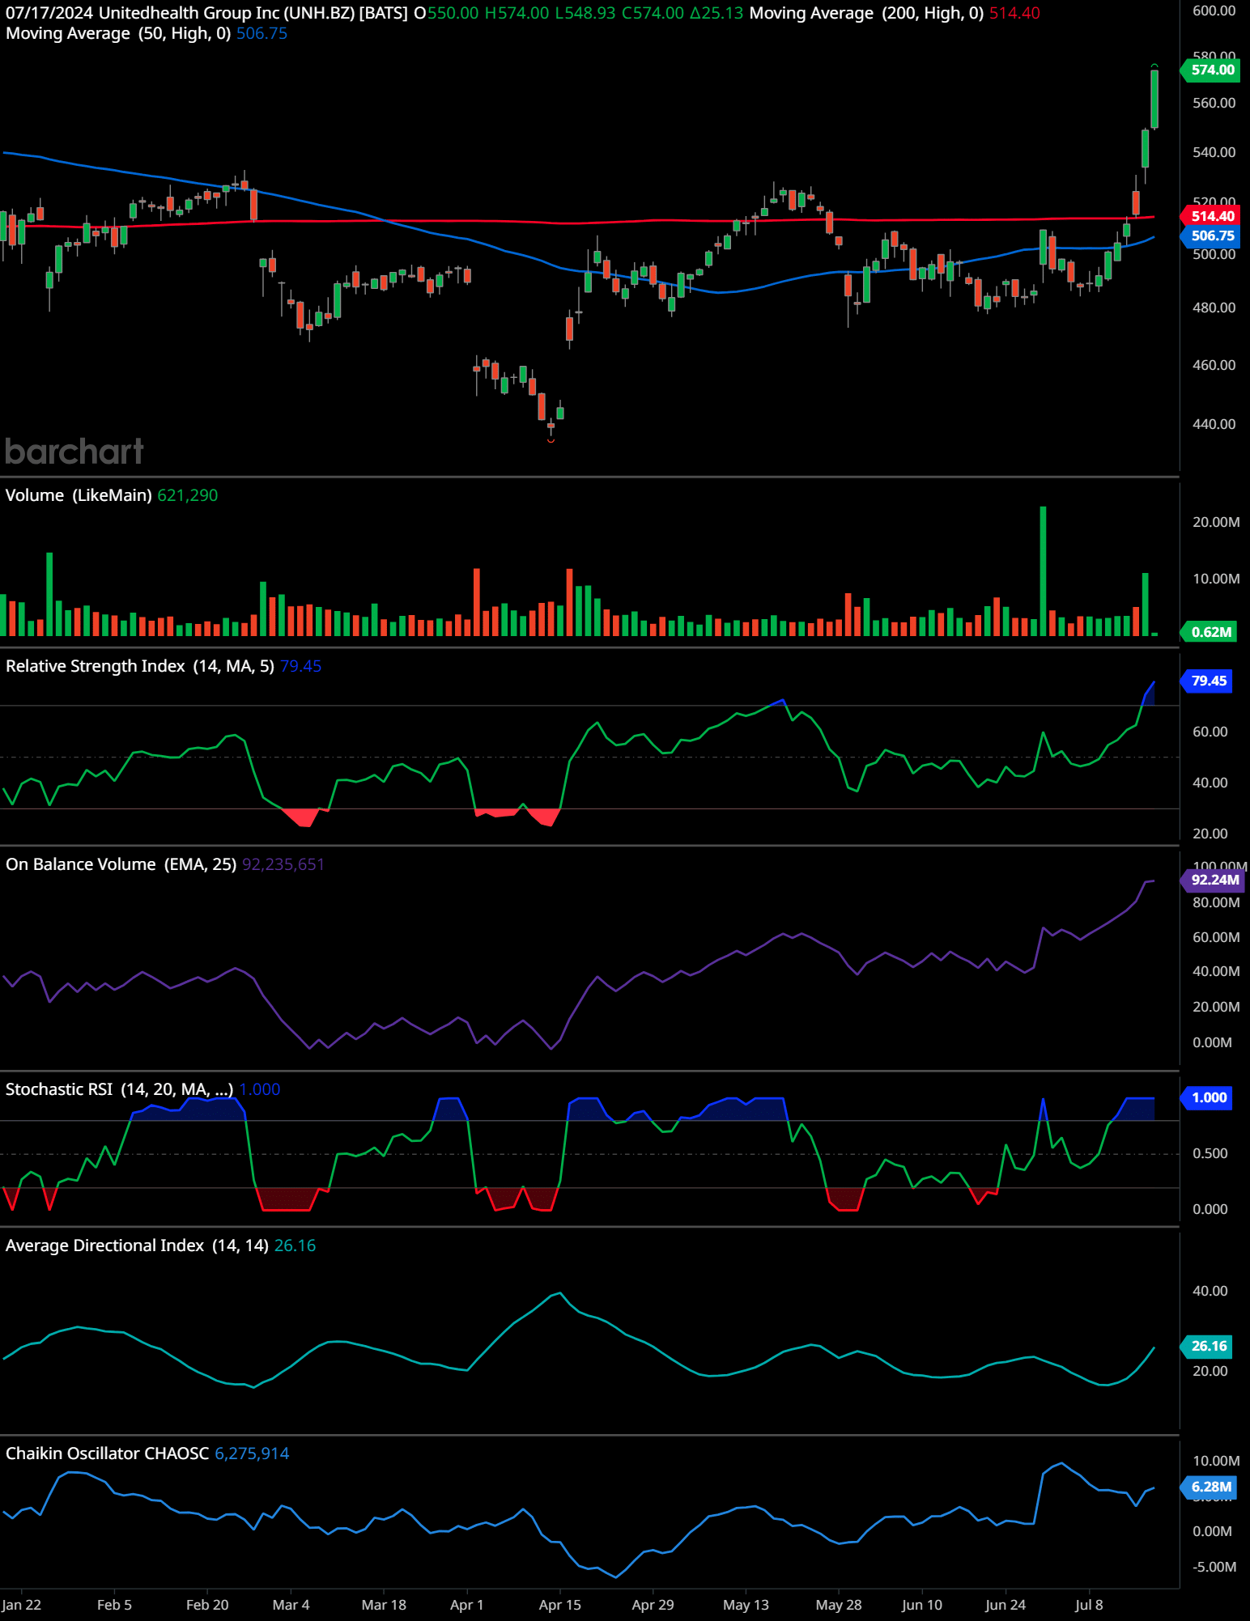Click the Chaikin Oscillator CHAOSC label
Image resolution: width=1250 pixels, height=1621 pixels.
click(107, 1453)
